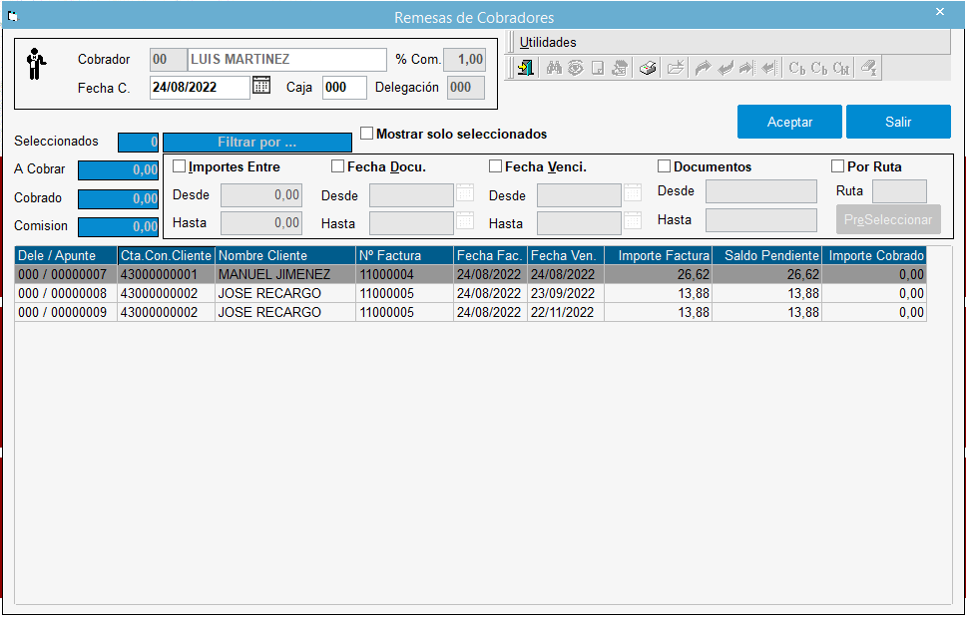The image size is (966, 617).
Task: Click calendar icon for Fecha Docu. Desde
Action: (x=465, y=193)
